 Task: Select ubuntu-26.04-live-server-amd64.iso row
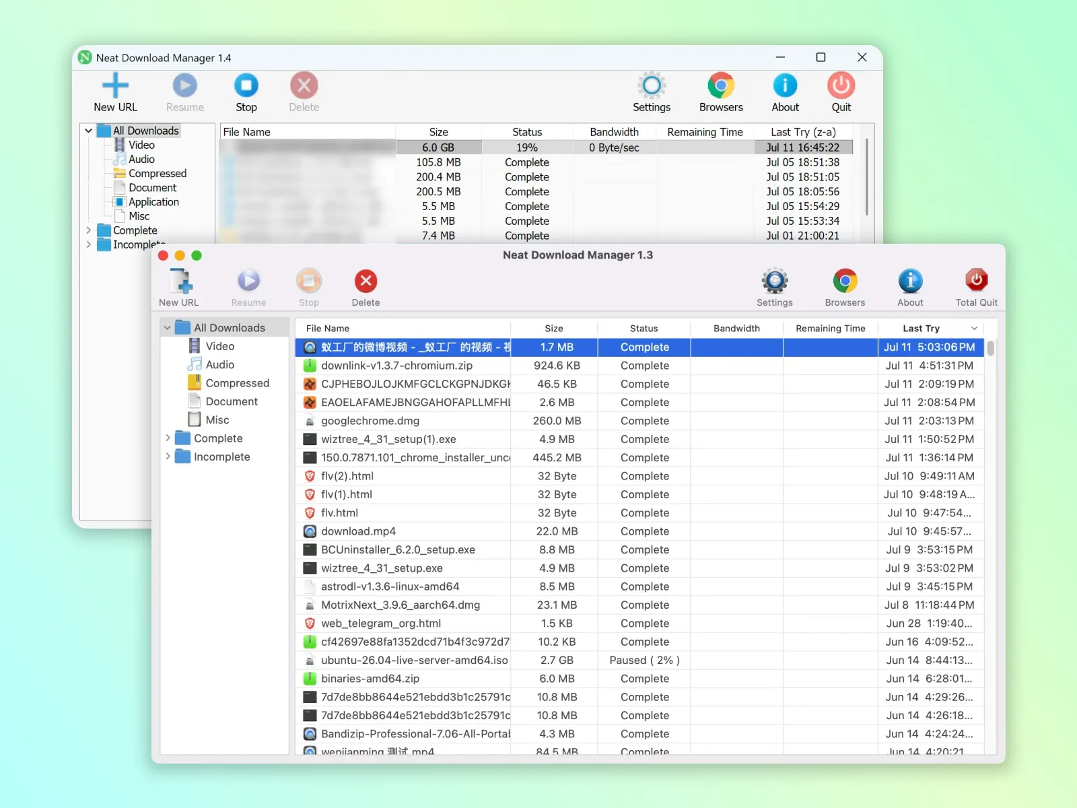(639, 660)
